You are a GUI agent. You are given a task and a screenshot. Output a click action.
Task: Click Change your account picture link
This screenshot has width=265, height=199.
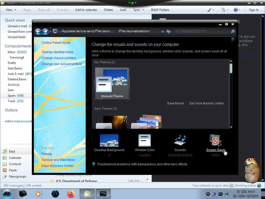[62, 64]
